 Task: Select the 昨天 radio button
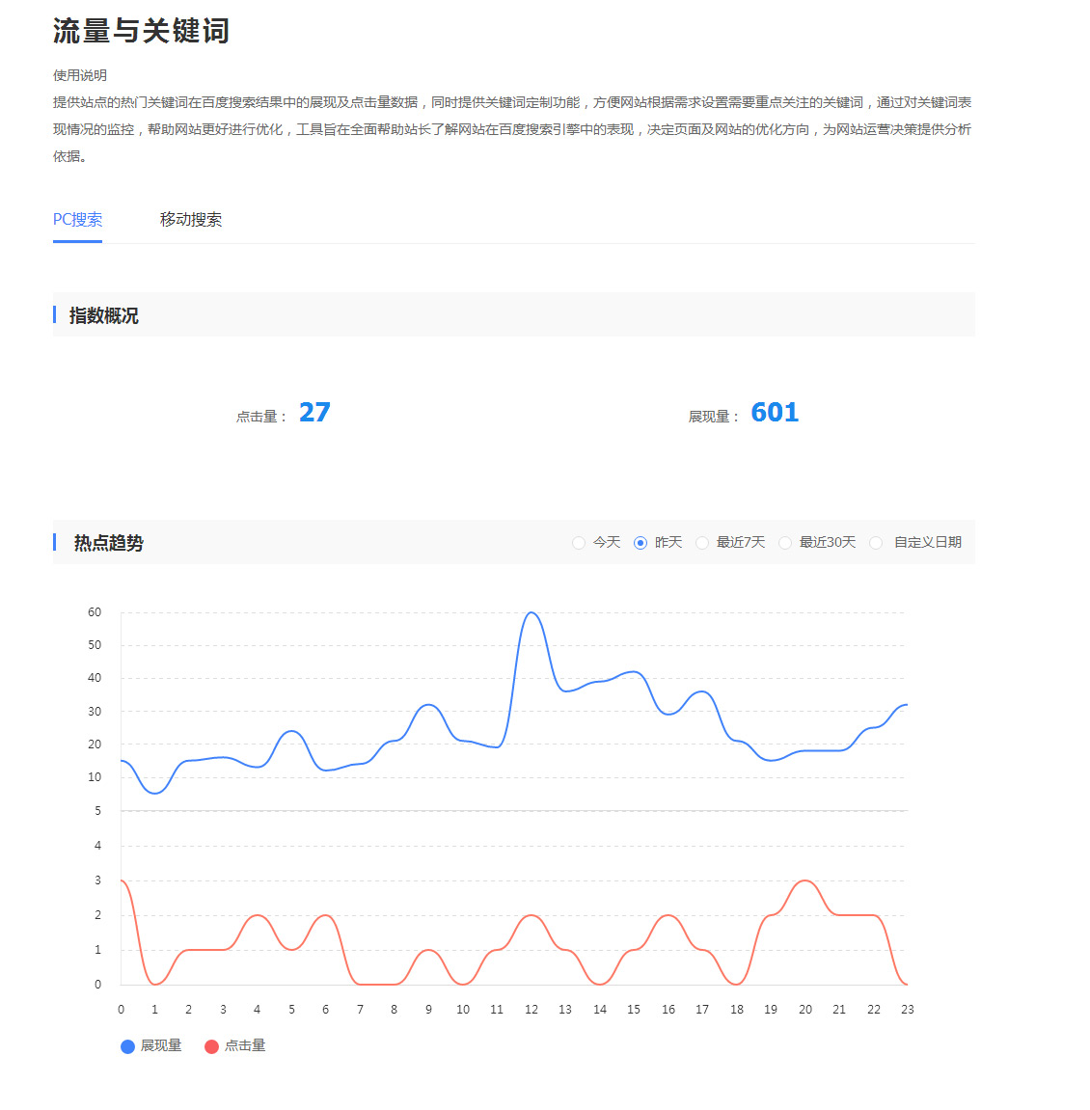click(640, 543)
